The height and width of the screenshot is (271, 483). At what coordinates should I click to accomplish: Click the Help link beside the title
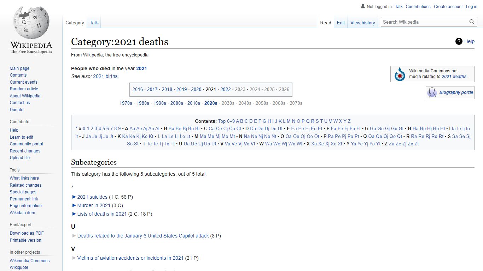pyautogui.click(x=469, y=41)
